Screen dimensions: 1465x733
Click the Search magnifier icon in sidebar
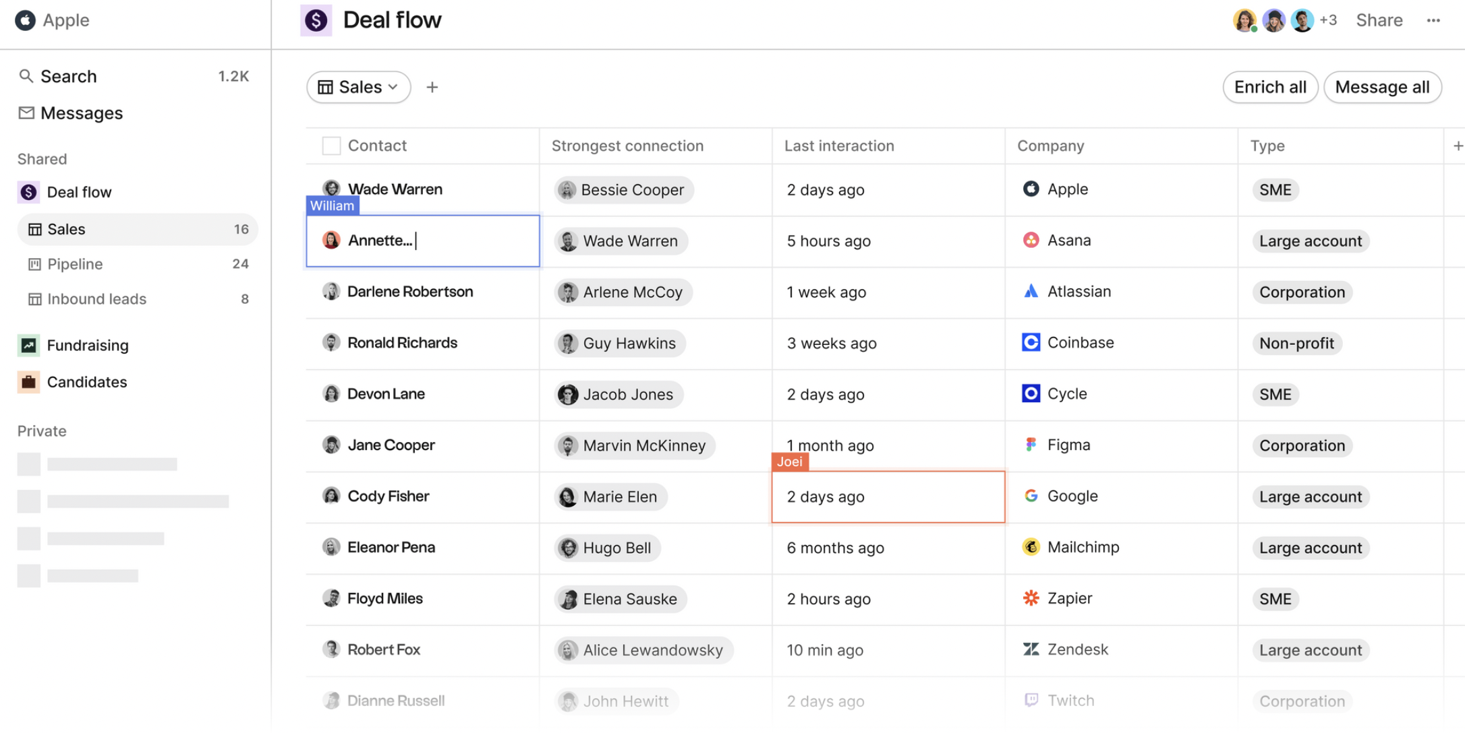(26, 76)
